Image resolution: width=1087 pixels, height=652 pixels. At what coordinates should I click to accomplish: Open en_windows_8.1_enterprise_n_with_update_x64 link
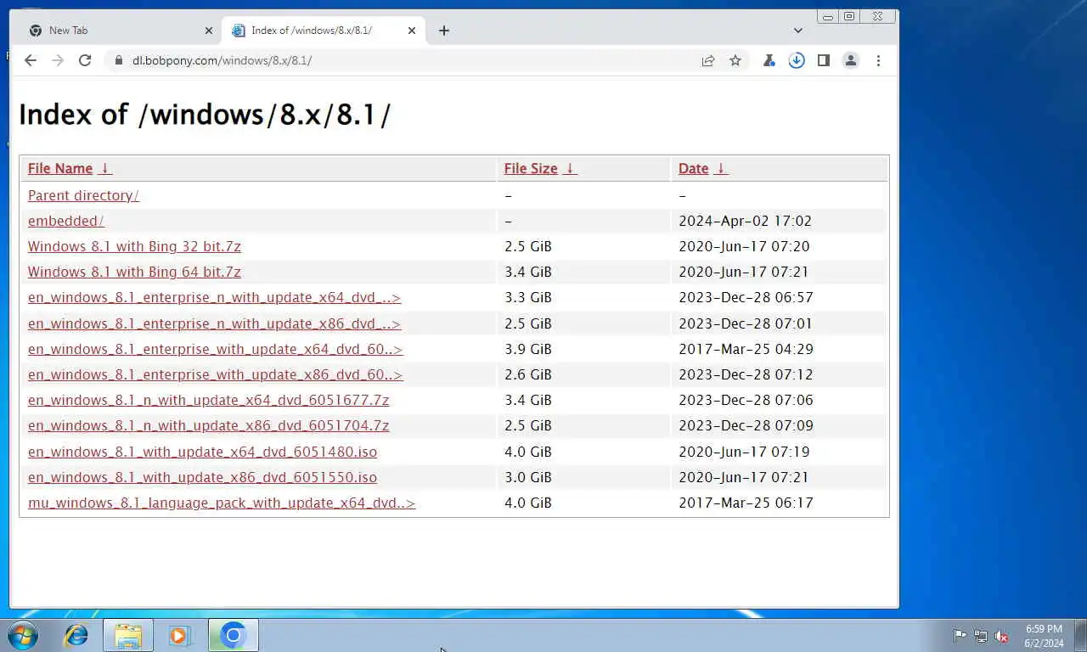point(214,298)
